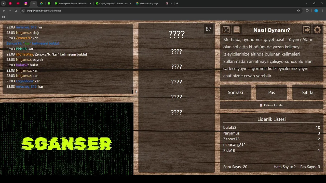Click the largest hidden ???? word
The height and width of the screenshot is (183, 326).
[x=176, y=34]
